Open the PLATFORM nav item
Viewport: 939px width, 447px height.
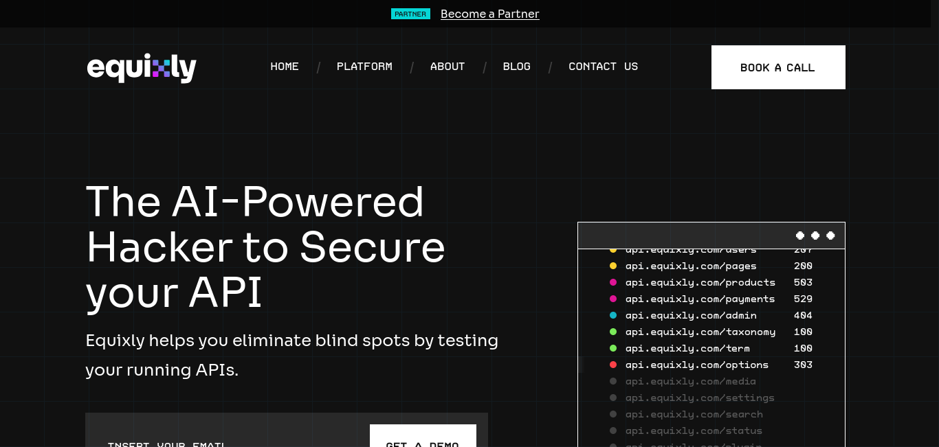pyautogui.click(x=364, y=67)
